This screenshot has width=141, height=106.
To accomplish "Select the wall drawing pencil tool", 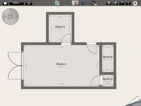I will coord(66,3).
